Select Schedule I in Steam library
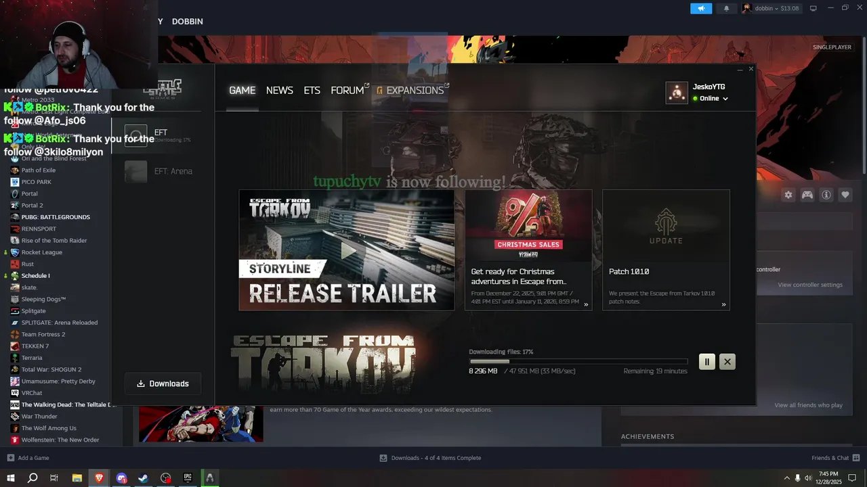The image size is (867, 487). pos(36,275)
